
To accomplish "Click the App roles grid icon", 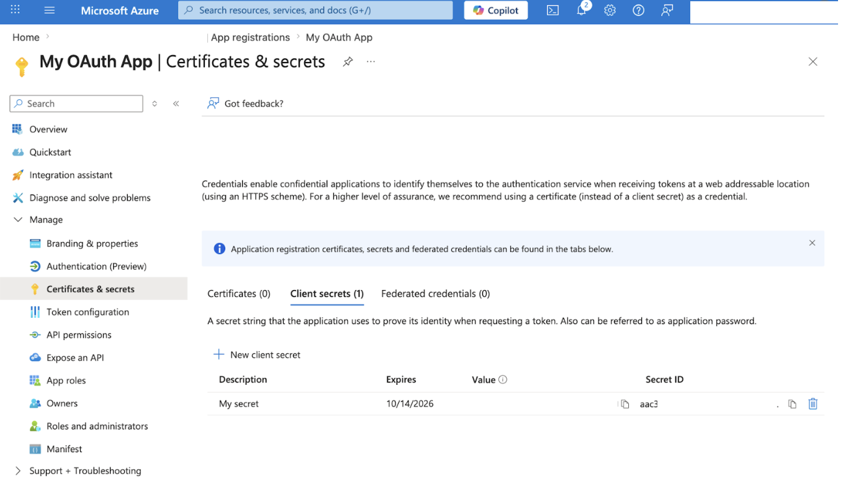I will (35, 380).
